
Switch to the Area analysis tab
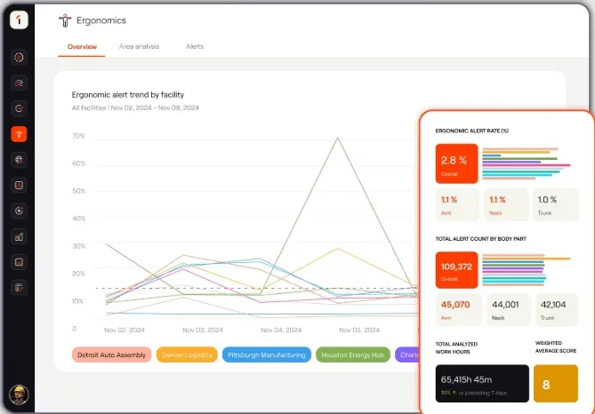140,46
